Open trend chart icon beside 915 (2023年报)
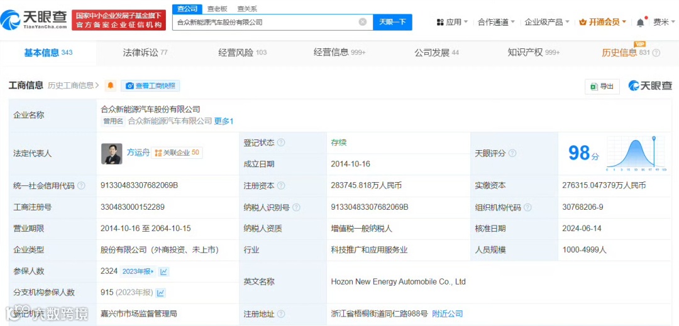This screenshot has width=679, height=326. click(x=161, y=293)
